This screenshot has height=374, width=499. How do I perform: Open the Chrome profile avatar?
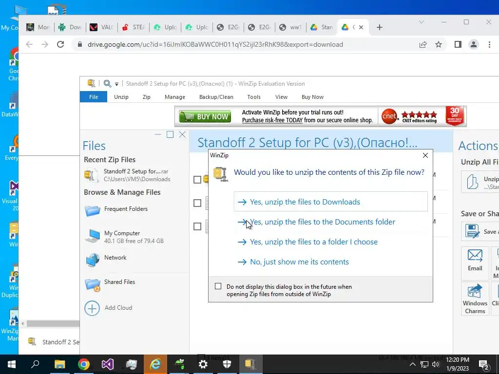coord(474,44)
